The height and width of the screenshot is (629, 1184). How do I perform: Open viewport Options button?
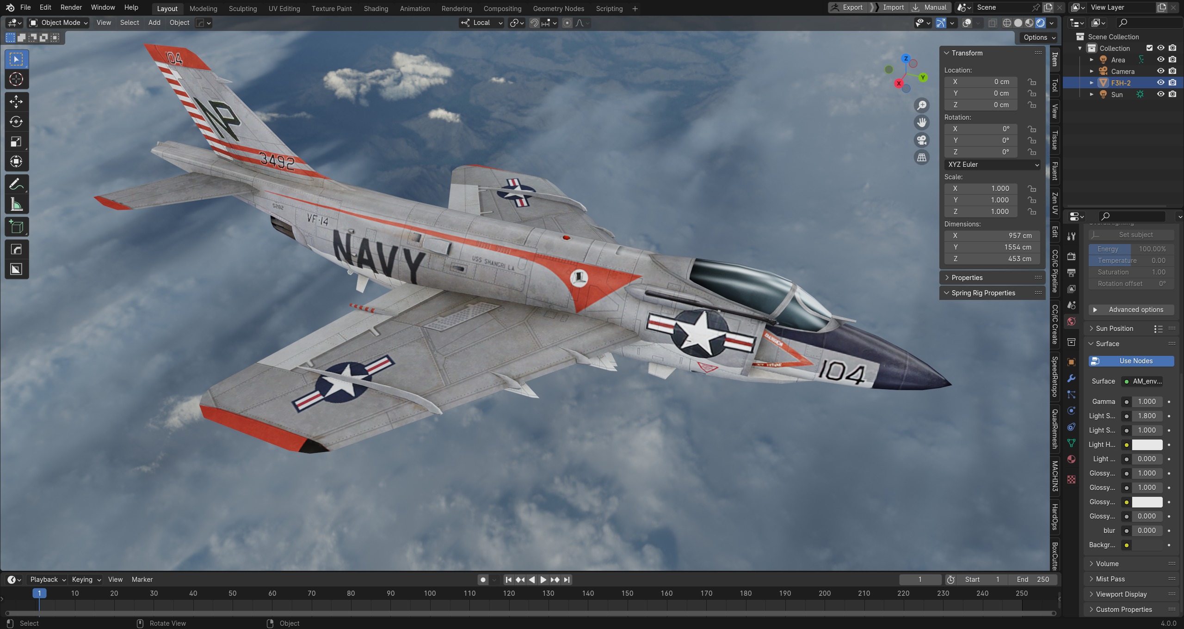pos(1039,37)
